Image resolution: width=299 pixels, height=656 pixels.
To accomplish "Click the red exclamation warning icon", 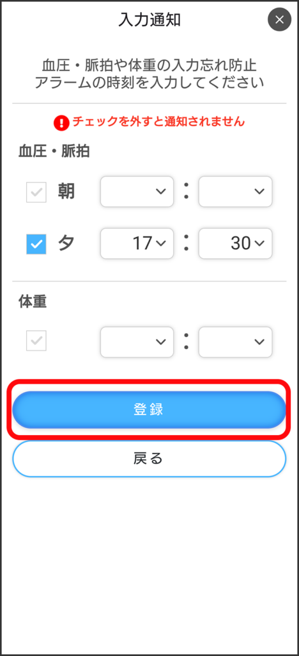I will 62,122.
